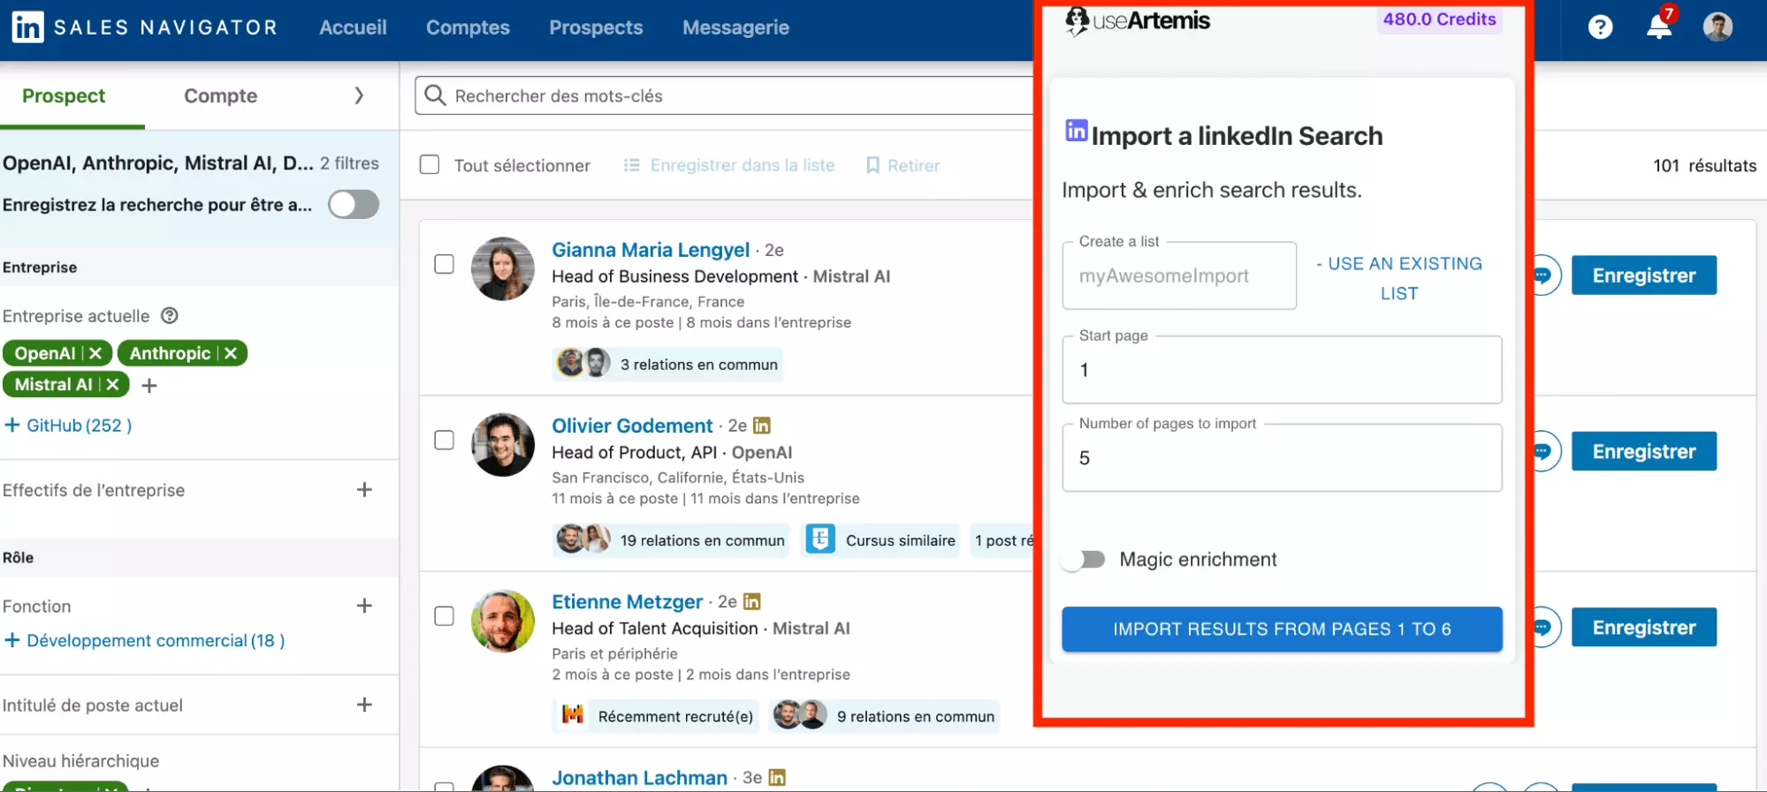Image resolution: width=1767 pixels, height=792 pixels.
Task: Click message icon in Gianna Maria Lengyel row
Action: [x=1543, y=275]
